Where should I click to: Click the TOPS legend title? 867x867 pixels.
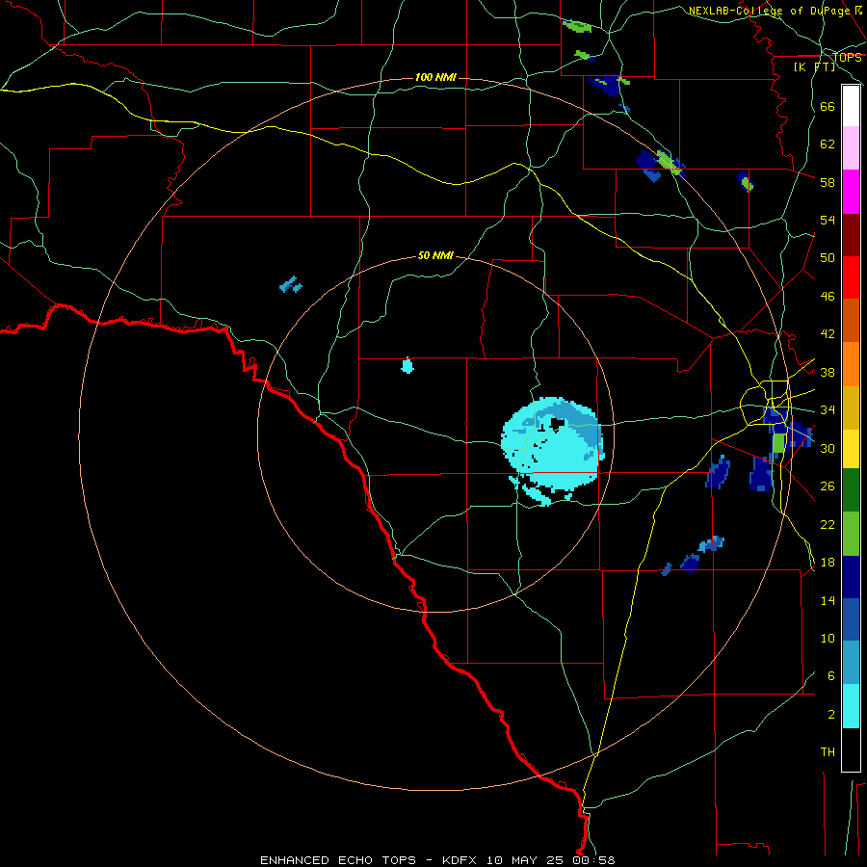coord(847,58)
